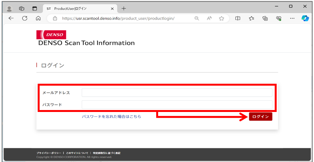Viewport: 314px width, 162px height.
Task: Click the URL address bar text
Action: [x=118, y=19]
